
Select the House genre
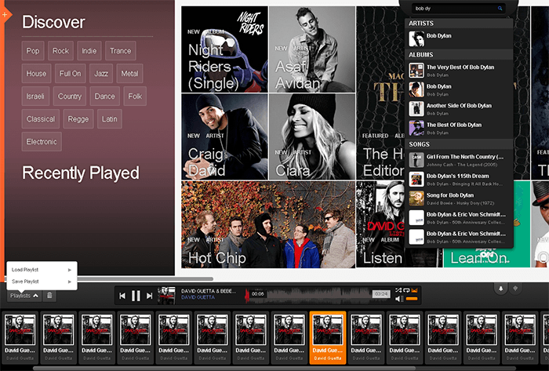(x=36, y=74)
